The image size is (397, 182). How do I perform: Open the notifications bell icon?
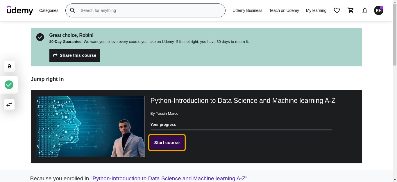pos(365,10)
